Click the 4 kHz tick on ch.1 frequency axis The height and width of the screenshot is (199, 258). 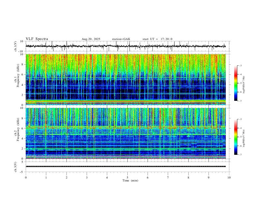pos(22,85)
